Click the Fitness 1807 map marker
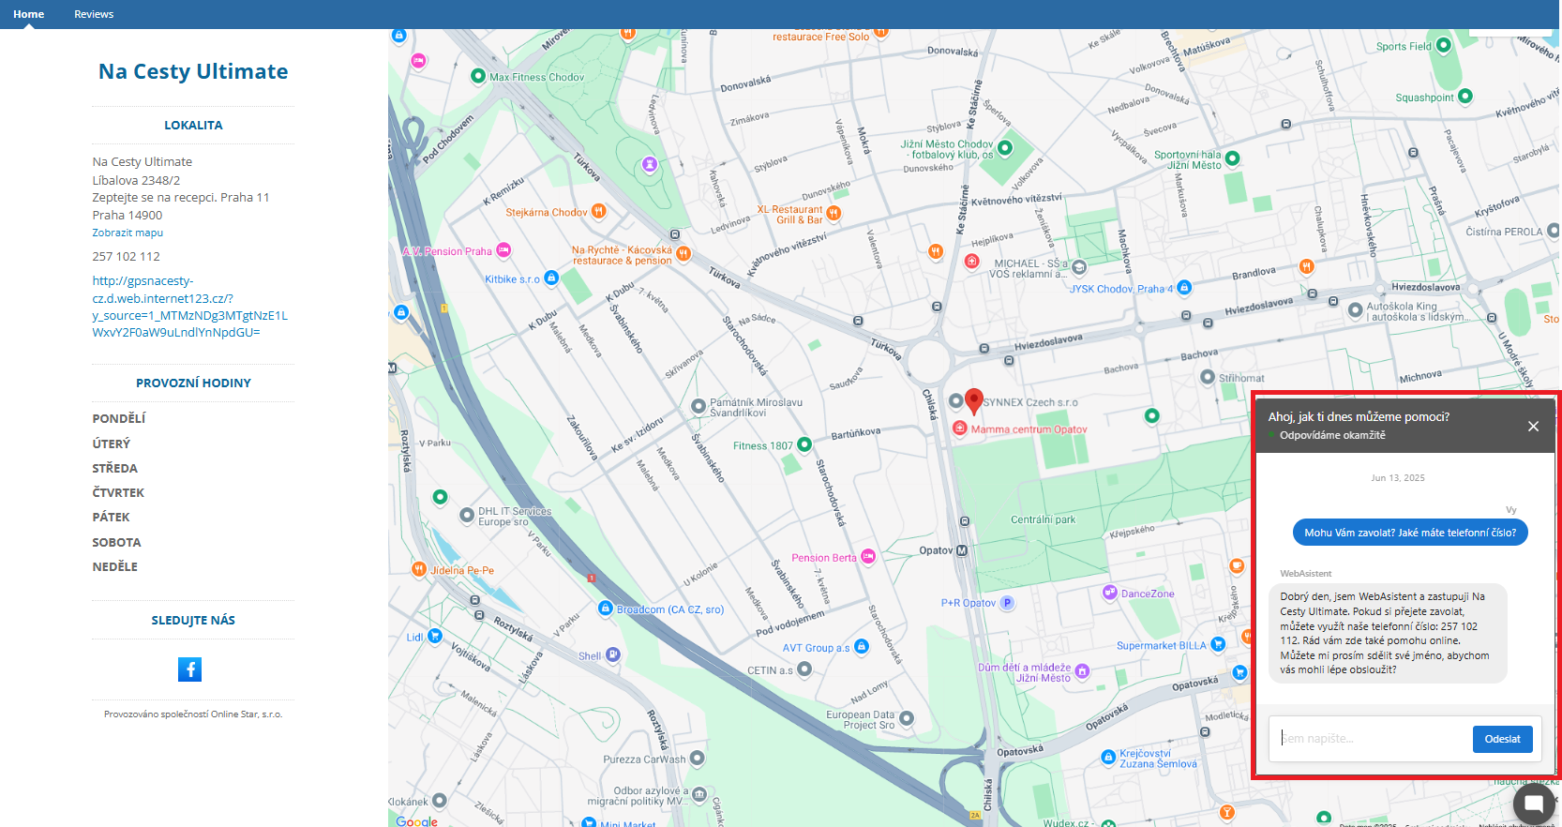The height and width of the screenshot is (827, 1562). (804, 444)
